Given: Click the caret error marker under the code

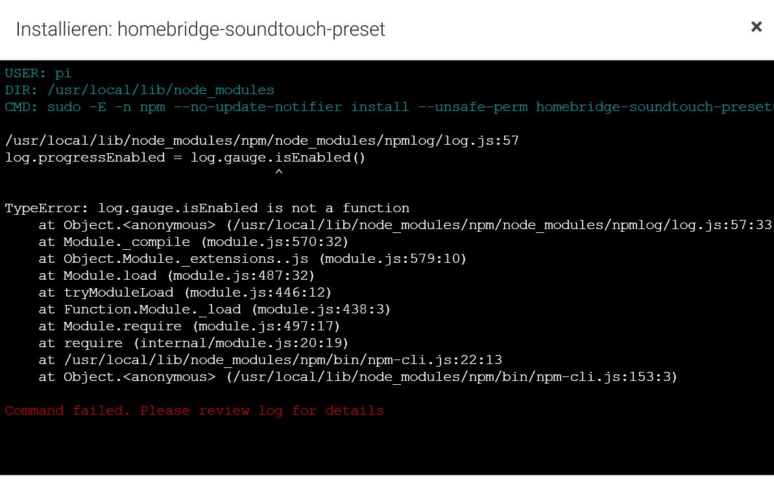Looking at the screenshot, I should (x=278, y=173).
